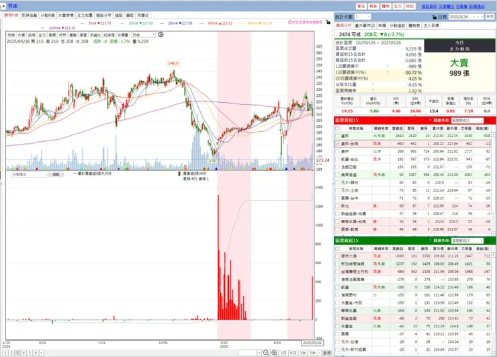Open the date picker dropdown 2025/5/26
Screen dimensions: 497x357
click(467, 17)
